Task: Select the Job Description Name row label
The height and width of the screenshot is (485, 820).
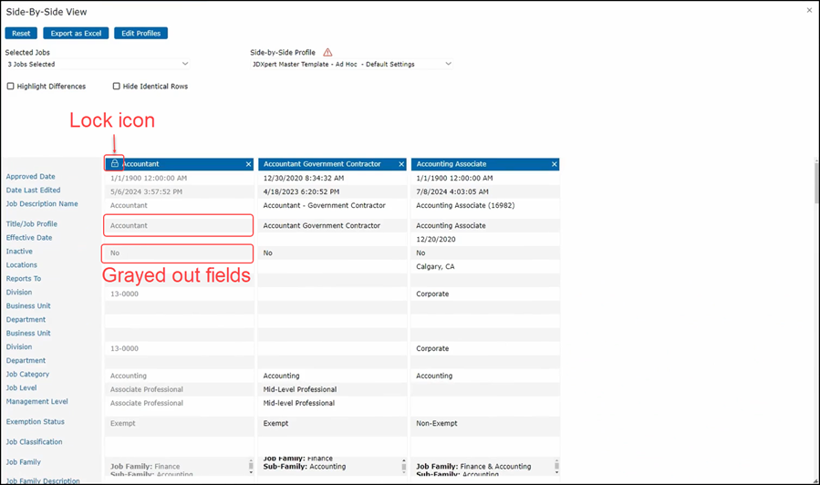Action: point(42,204)
